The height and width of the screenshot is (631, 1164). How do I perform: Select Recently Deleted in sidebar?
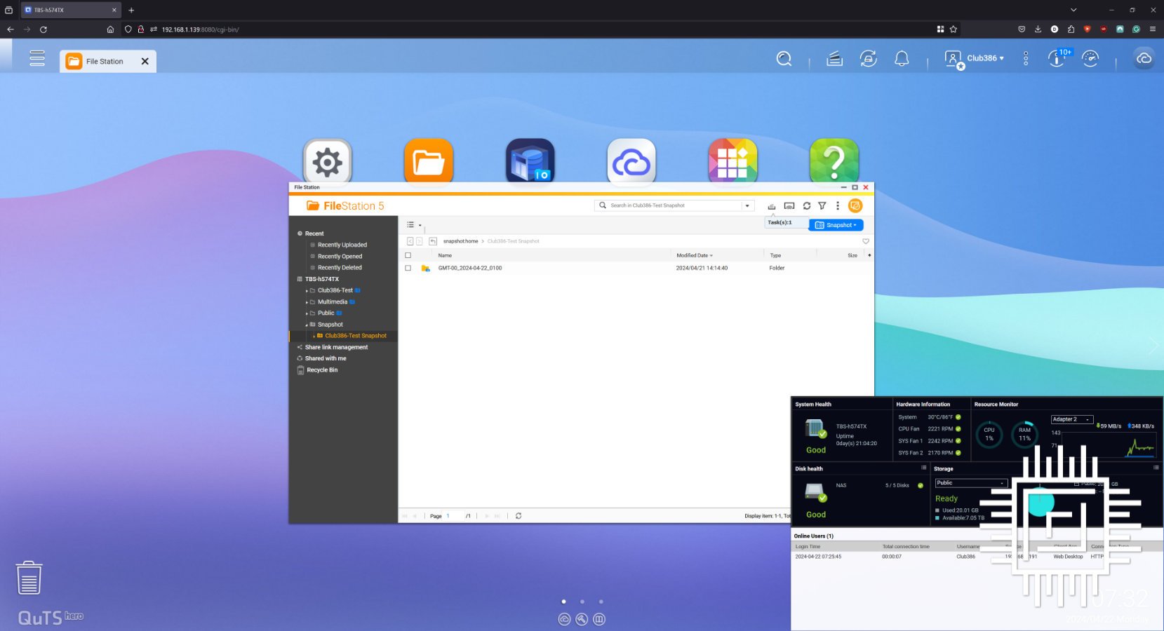tap(340, 268)
